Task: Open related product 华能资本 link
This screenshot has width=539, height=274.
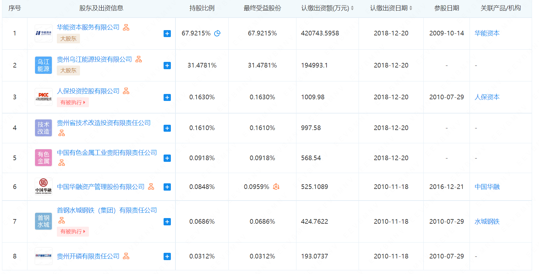Action: (487, 33)
